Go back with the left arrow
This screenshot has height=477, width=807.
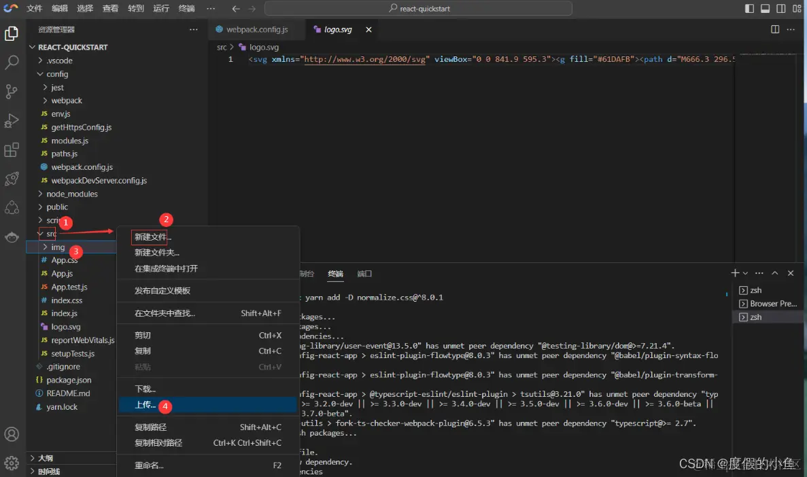tap(236, 9)
